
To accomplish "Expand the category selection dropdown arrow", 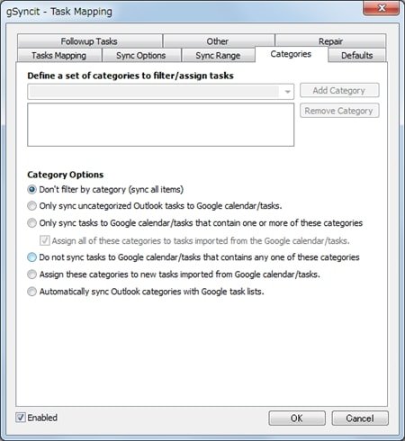I will point(287,92).
